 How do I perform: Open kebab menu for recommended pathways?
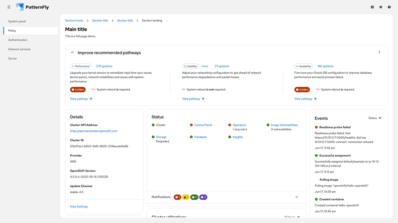click(x=379, y=52)
